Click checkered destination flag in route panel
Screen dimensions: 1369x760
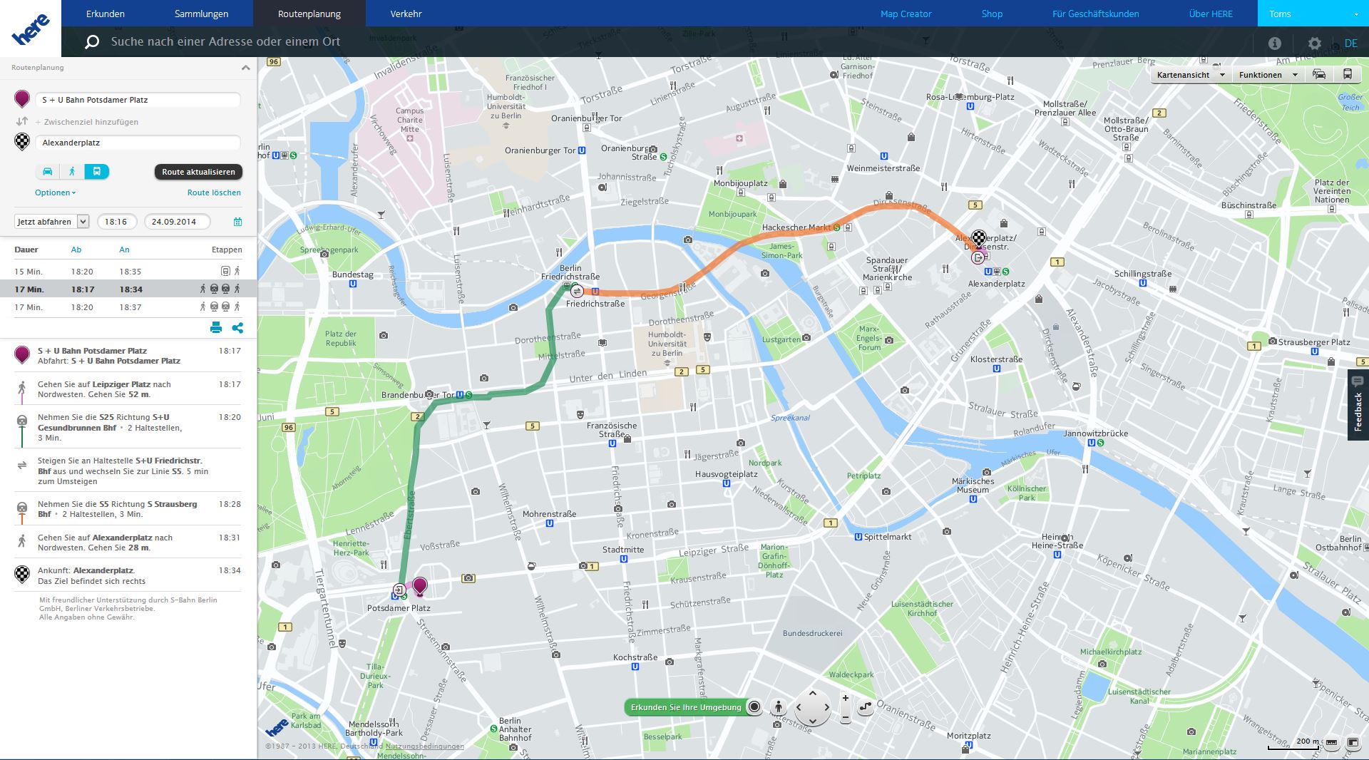click(x=22, y=142)
